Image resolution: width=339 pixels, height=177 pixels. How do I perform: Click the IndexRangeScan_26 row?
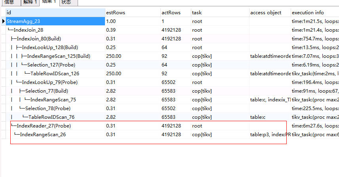[43, 135]
